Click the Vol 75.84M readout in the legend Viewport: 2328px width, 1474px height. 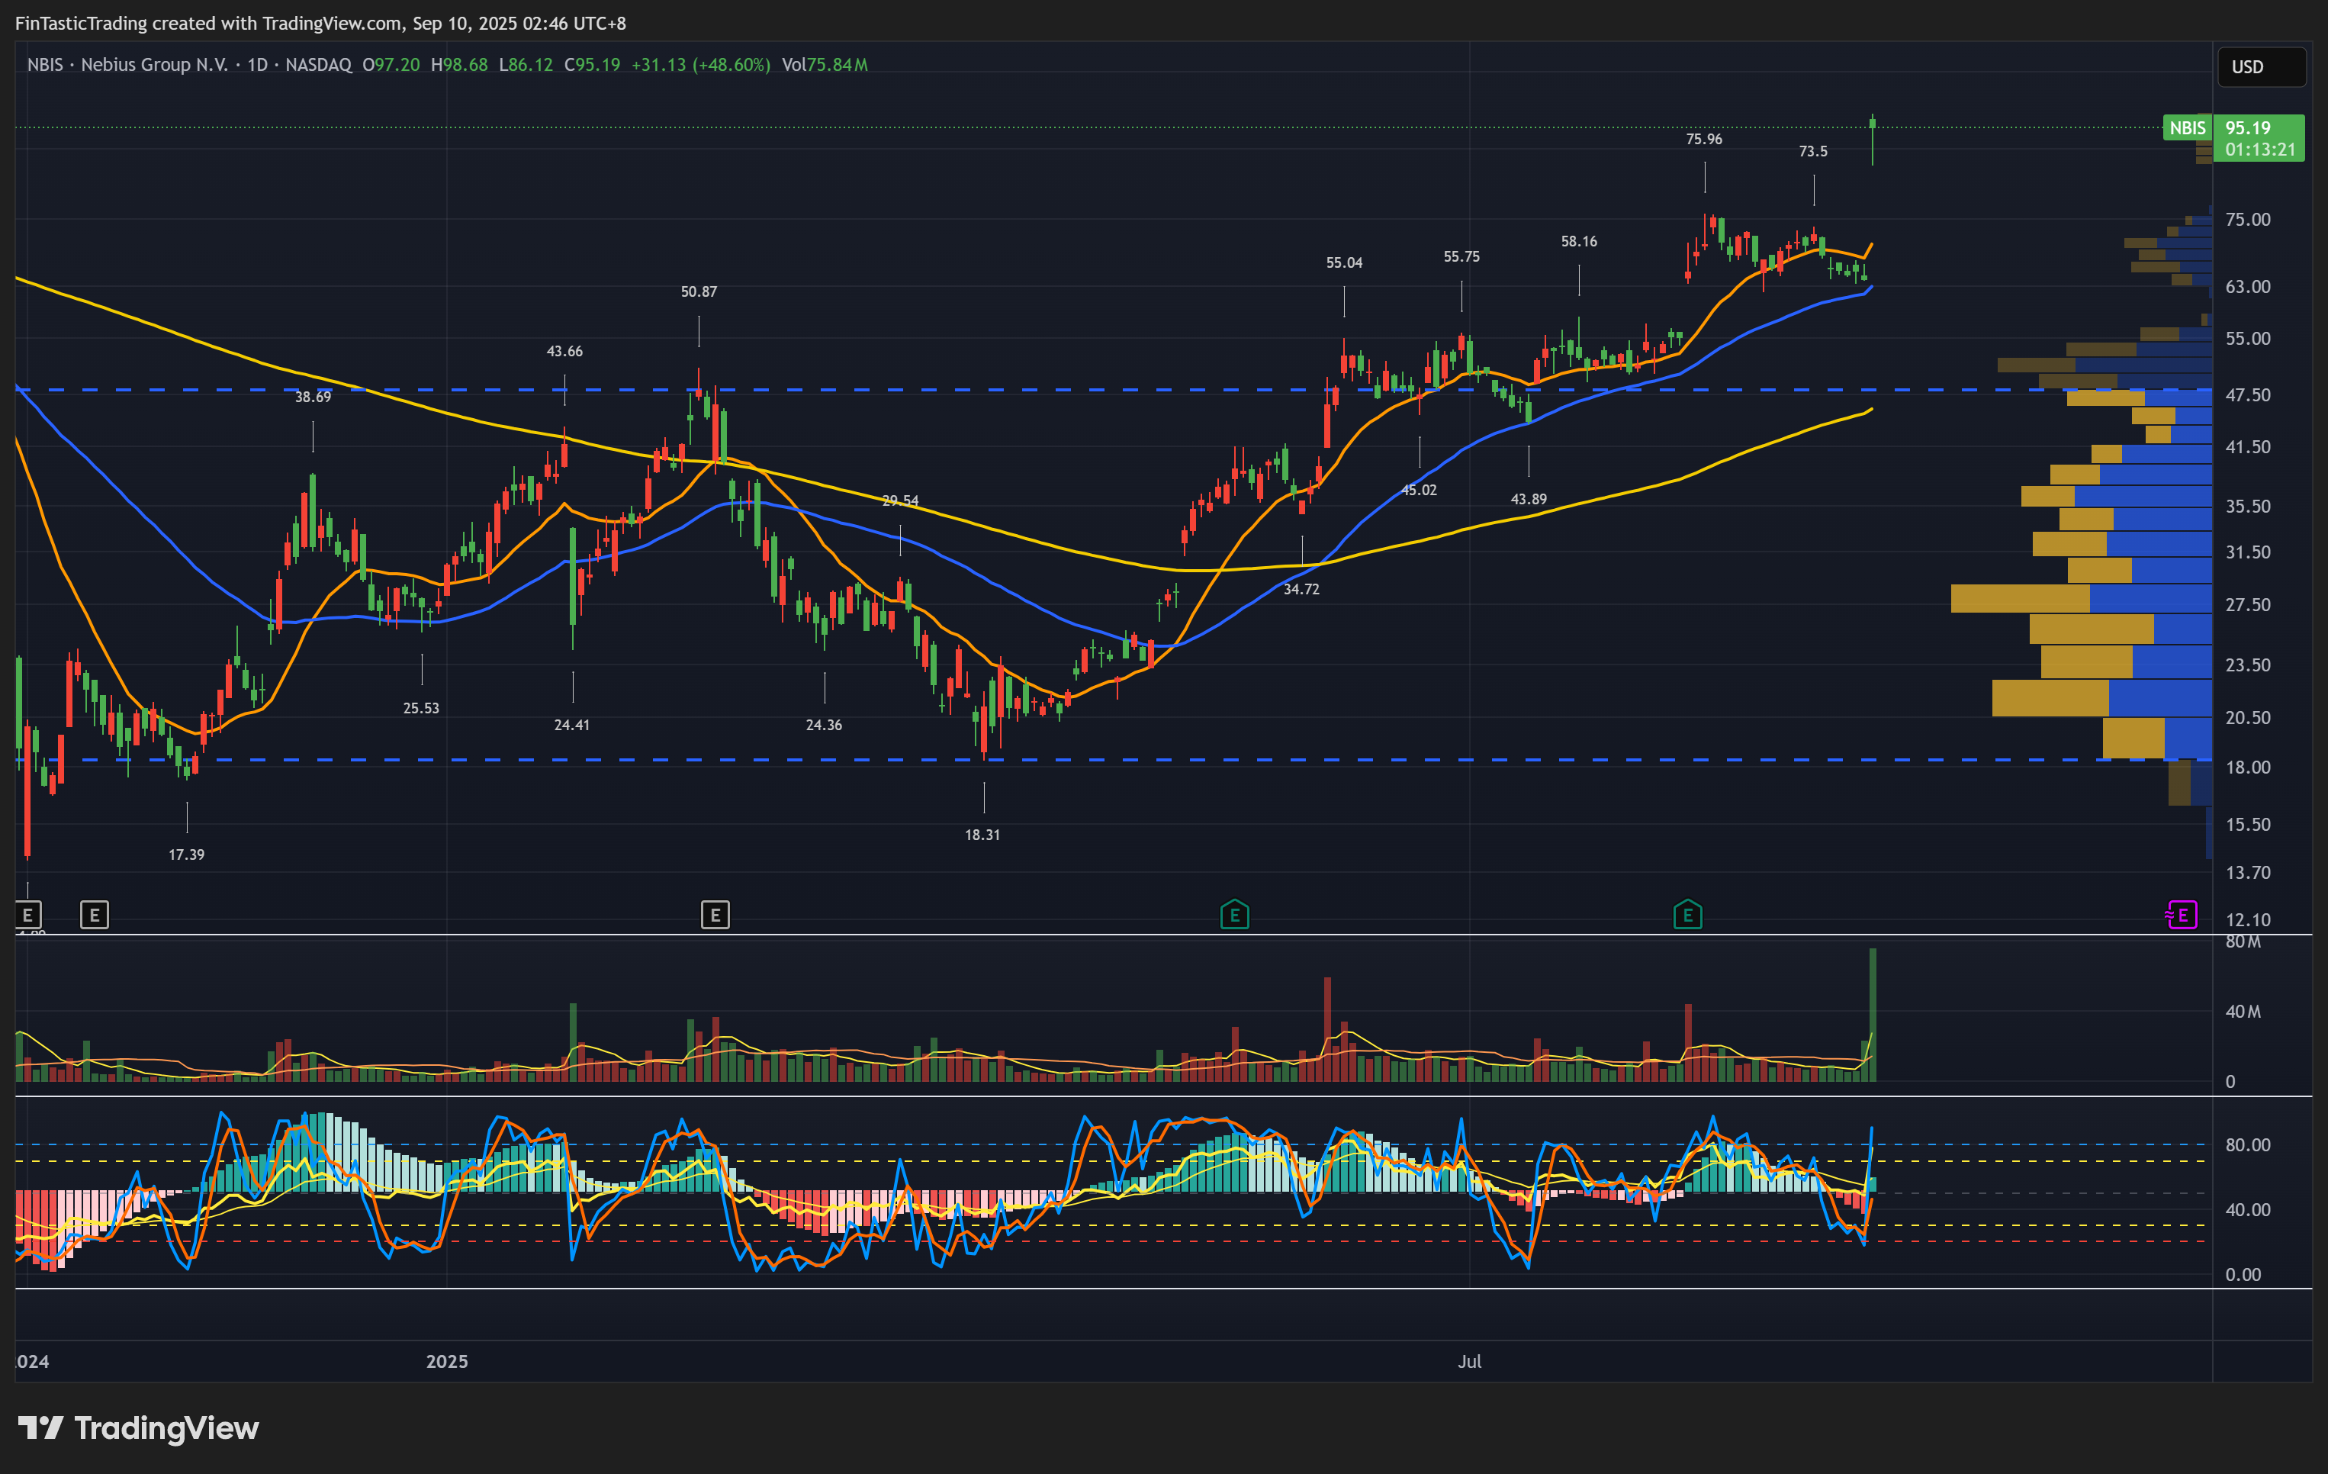coord(825,65)
